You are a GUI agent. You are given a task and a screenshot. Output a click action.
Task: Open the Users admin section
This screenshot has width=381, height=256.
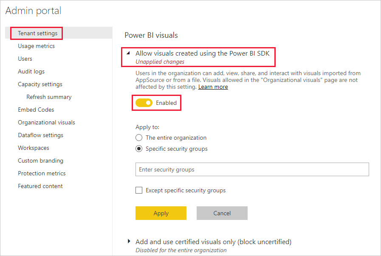click(25, 59)
